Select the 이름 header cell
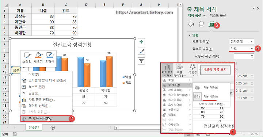 click(20, 11)
